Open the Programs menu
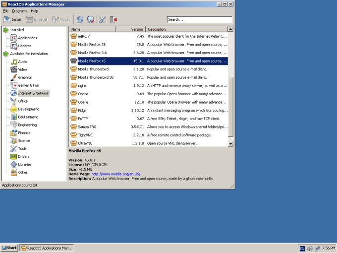 [19, 11]
